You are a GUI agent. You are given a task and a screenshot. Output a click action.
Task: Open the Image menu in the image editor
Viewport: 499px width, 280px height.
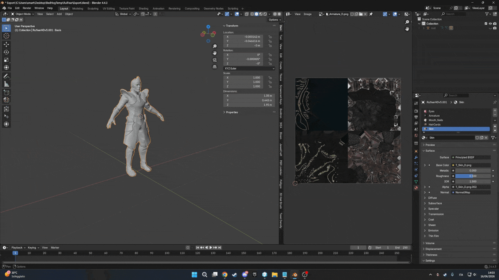308,14
